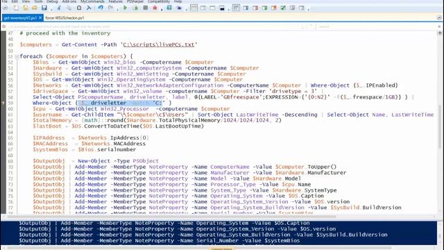This screenshot has width=444, height=250.
Task: Click '$IPAddress' variable on line 65
Action: [x=49, y=137]
